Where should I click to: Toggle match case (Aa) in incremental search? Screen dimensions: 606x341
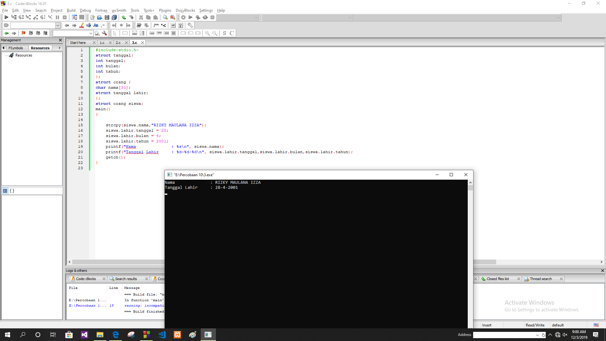(x=96, y=25)
